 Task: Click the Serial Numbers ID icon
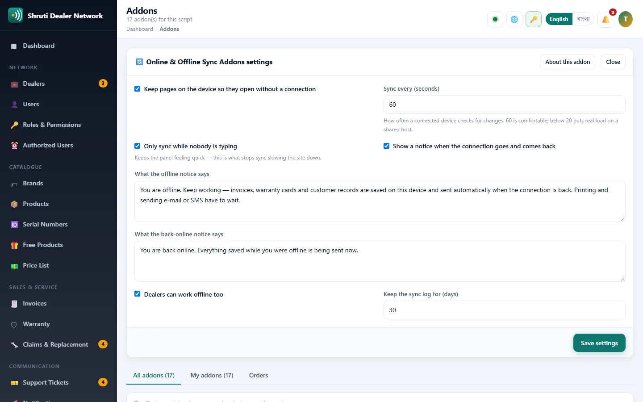(x=14, y=225)
